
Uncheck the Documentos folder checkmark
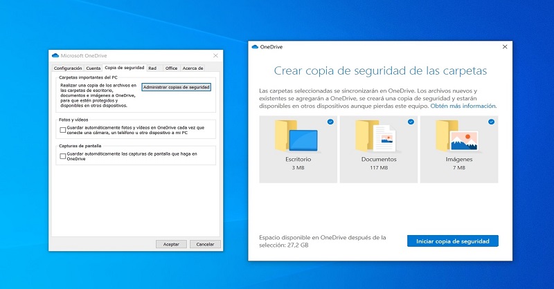click(x=411, y=122)
